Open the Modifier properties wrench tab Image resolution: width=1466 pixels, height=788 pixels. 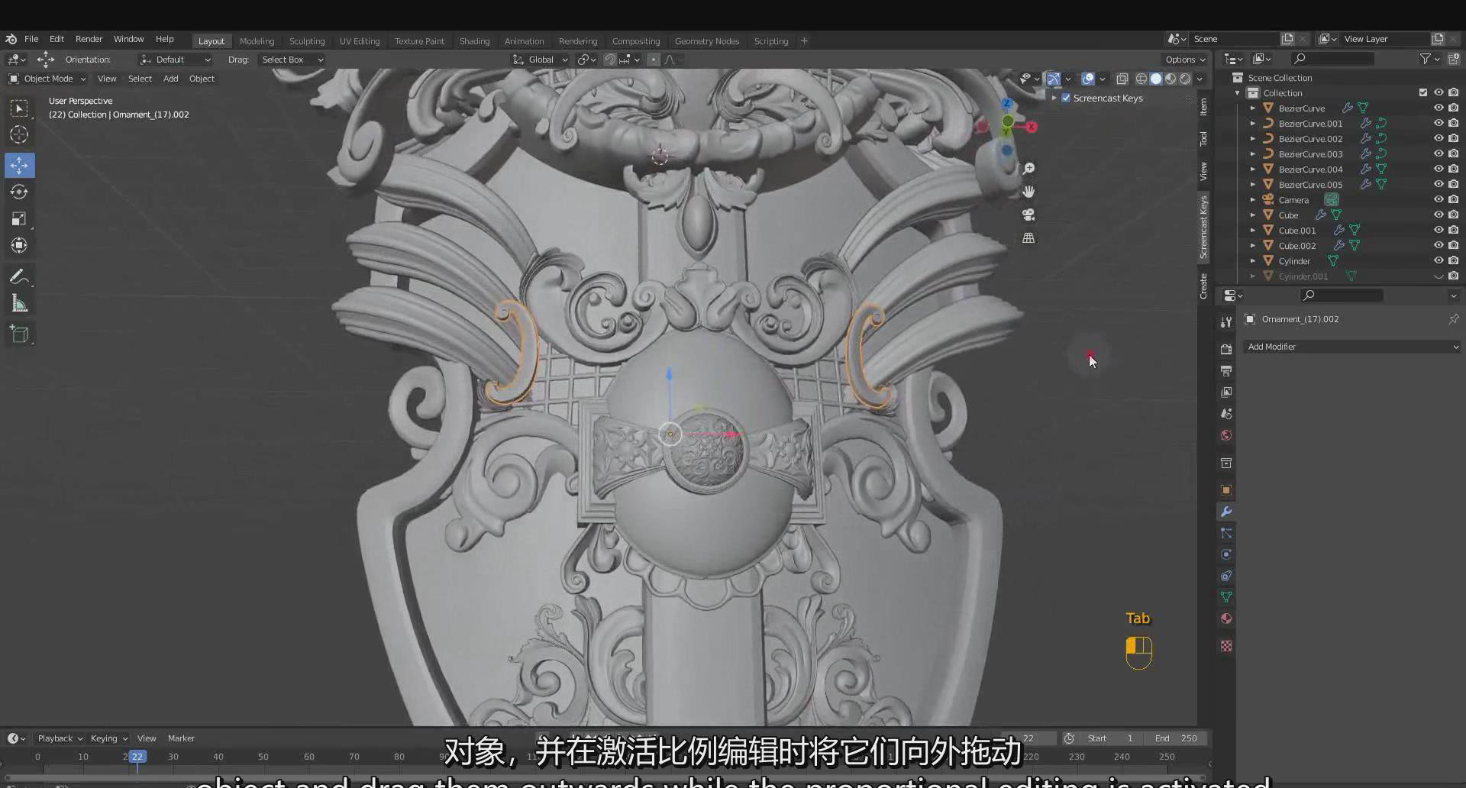(1226, 512)
